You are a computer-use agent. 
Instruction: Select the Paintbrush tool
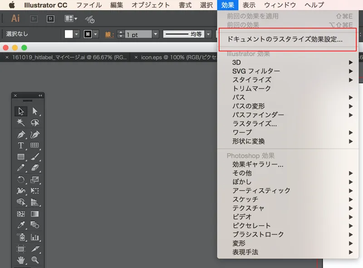point(35,157)
